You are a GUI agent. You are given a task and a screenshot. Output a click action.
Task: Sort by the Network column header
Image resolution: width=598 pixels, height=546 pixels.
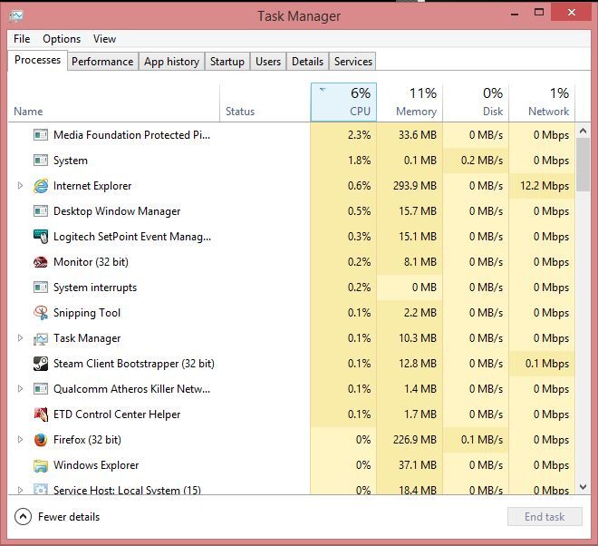click(x=542, y=102)
